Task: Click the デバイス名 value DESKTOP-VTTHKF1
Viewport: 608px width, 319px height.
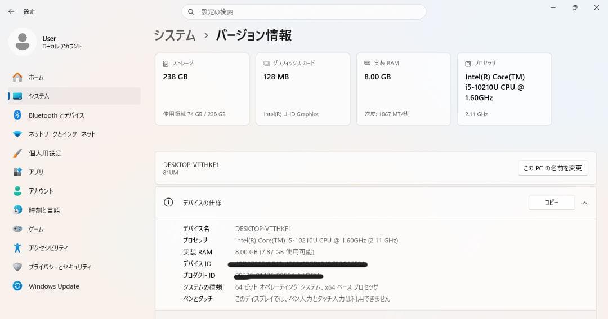Action: [263, 228]
